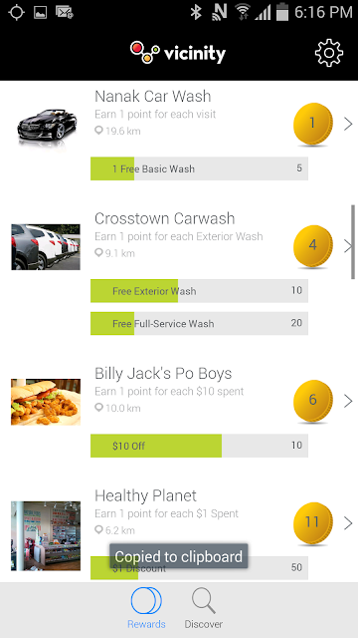Select the $10 Off reward progress bar
Image resolution: width=358 pixels, height=638 pixels.
199,446
